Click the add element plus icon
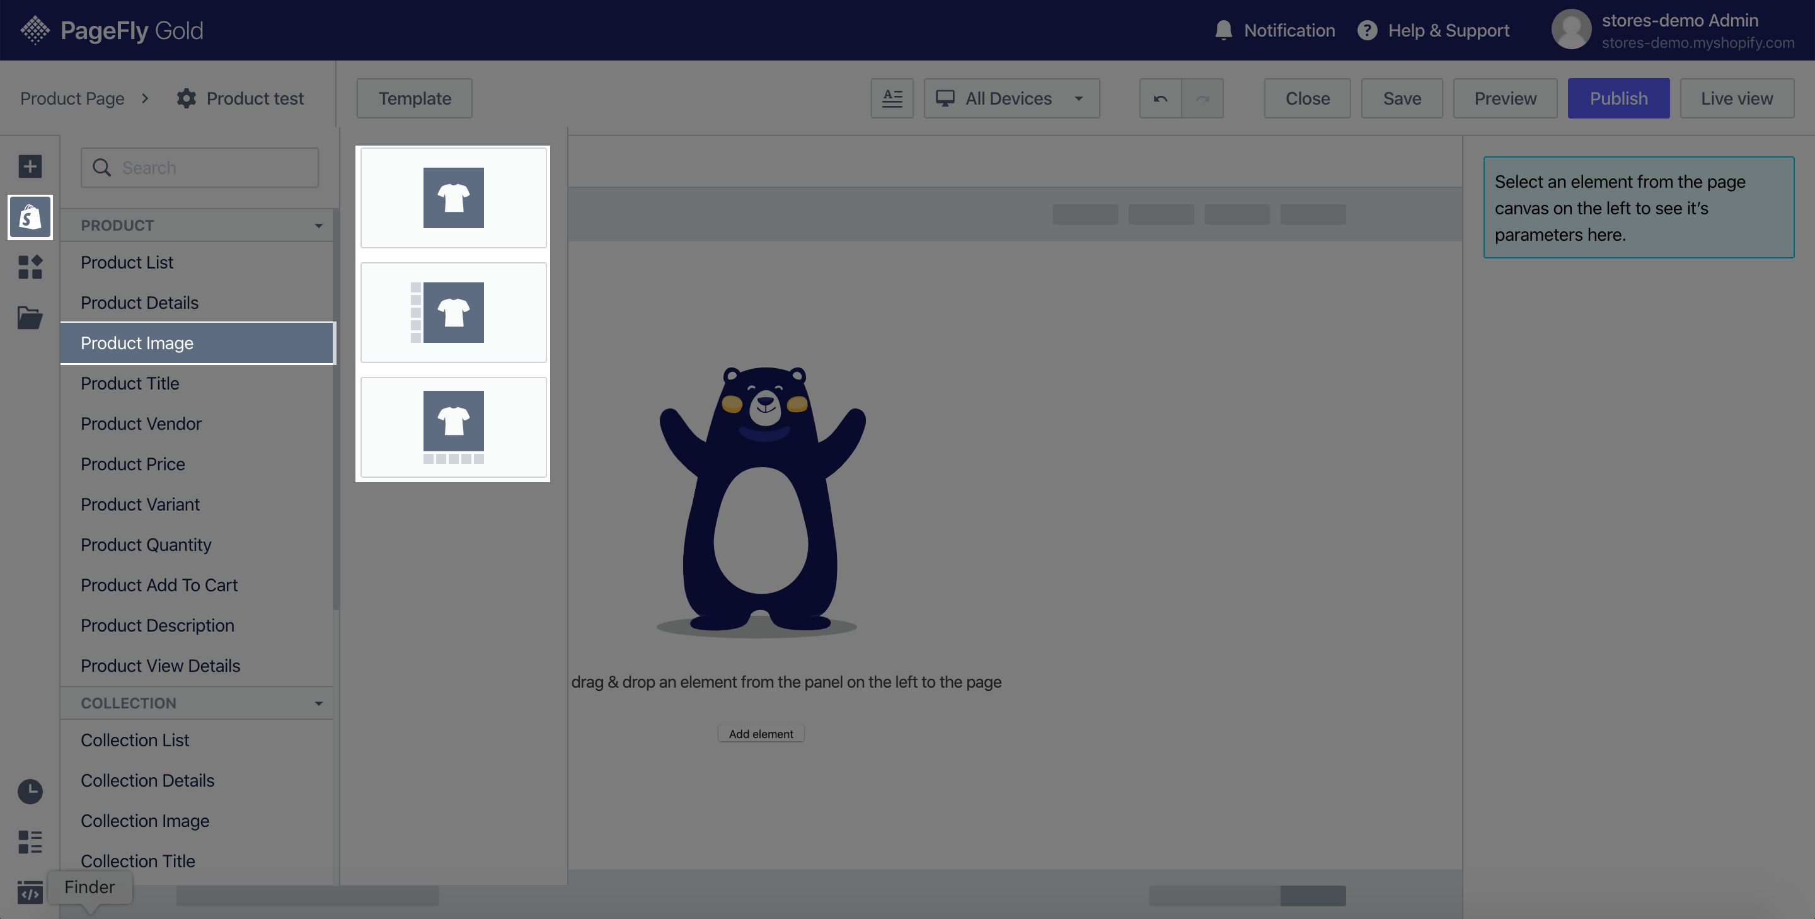 pyautogui.click(x=30, y=166)
